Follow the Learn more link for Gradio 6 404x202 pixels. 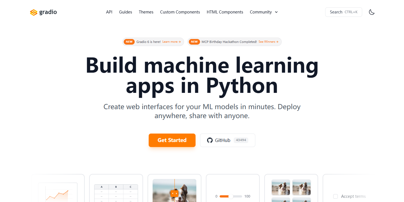(x=171, y=42)
